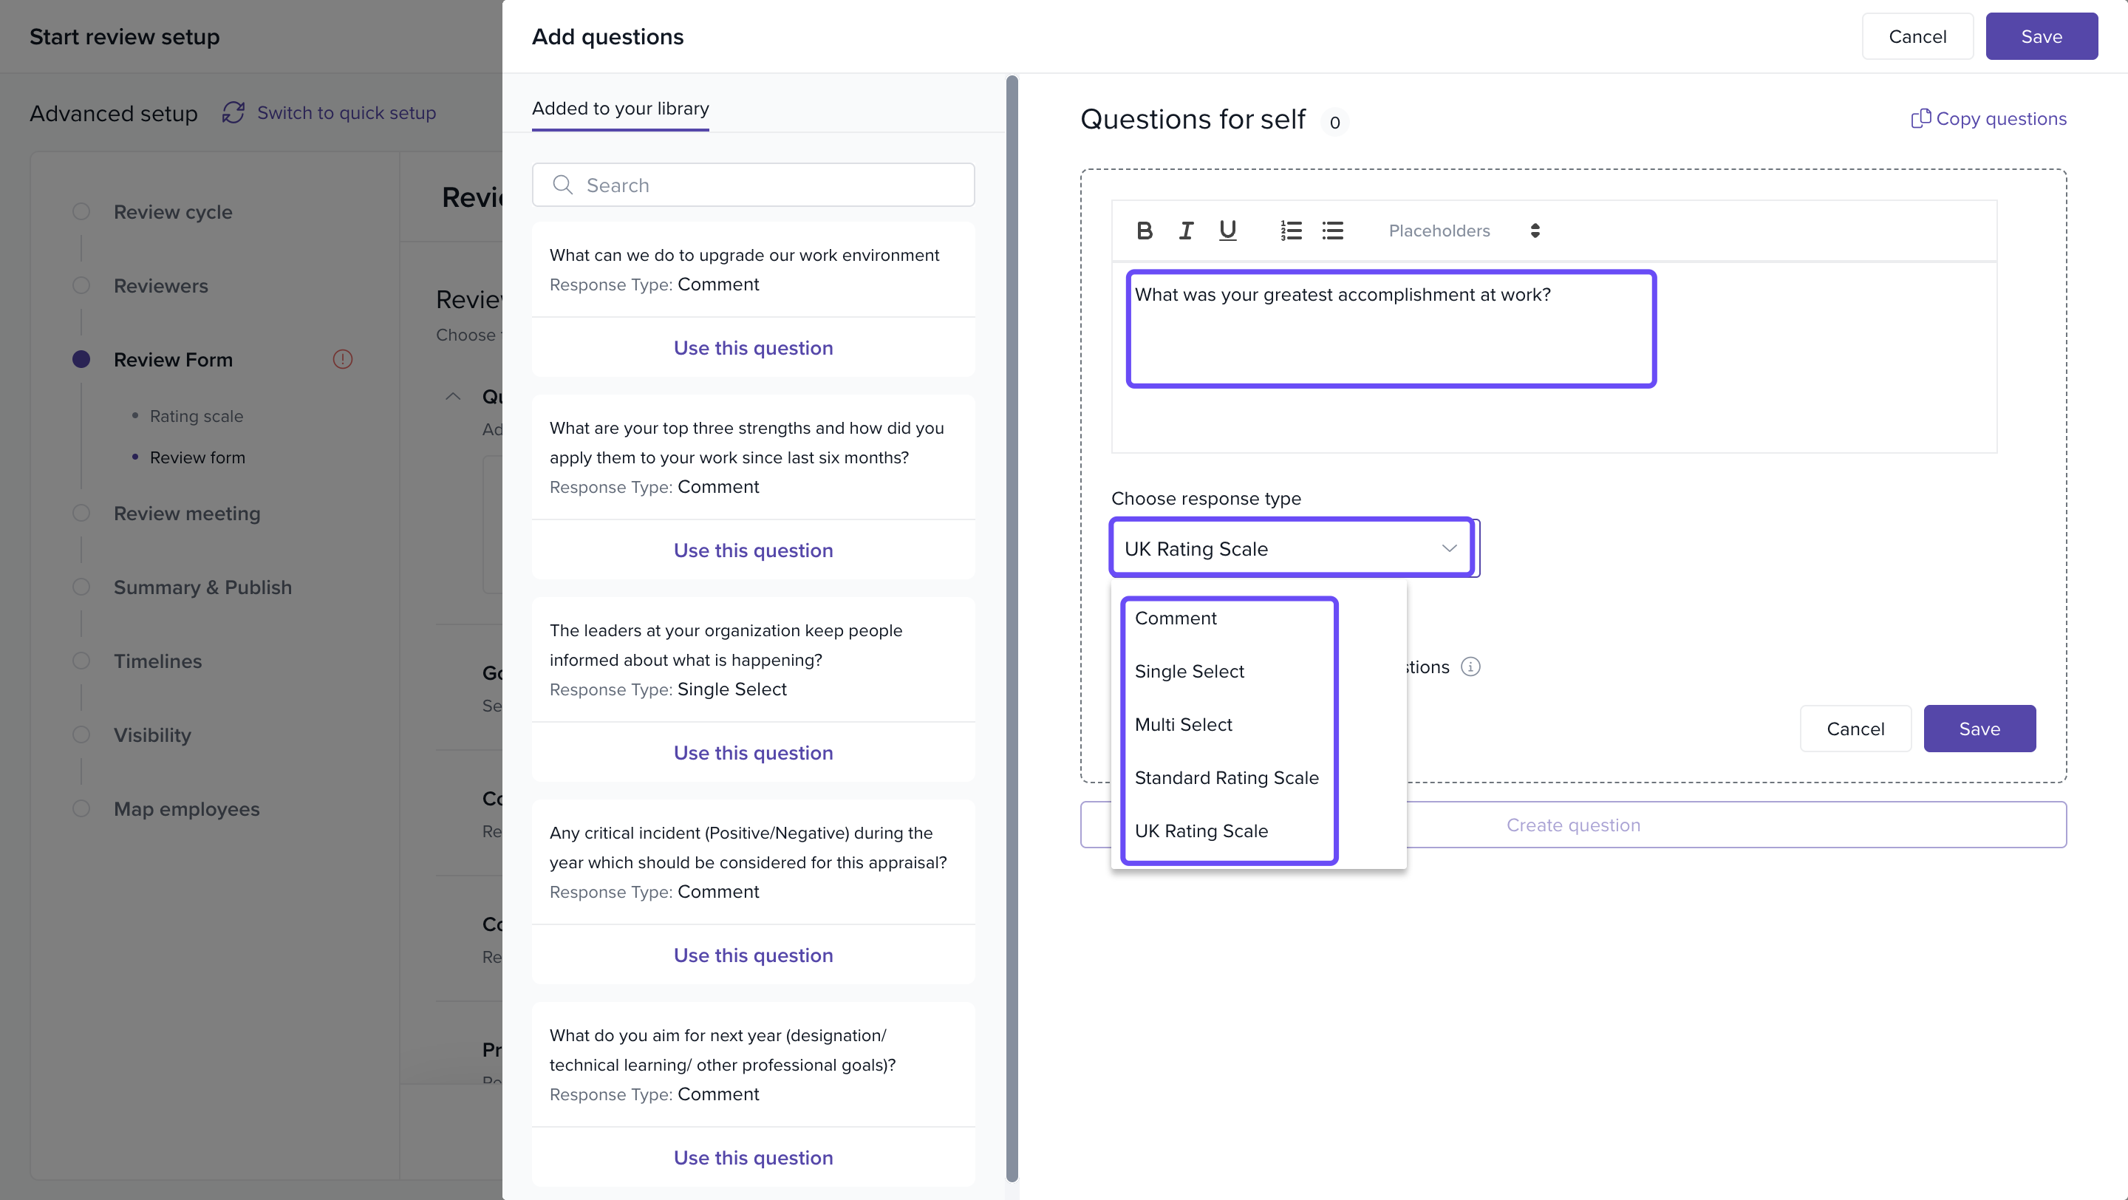Select the Review cycle step circle

coord(81,211)
